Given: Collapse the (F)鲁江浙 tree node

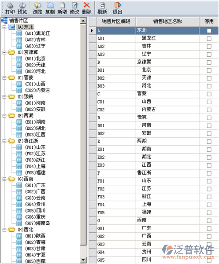Looking at the screenshot, I should tap(4, 141).
